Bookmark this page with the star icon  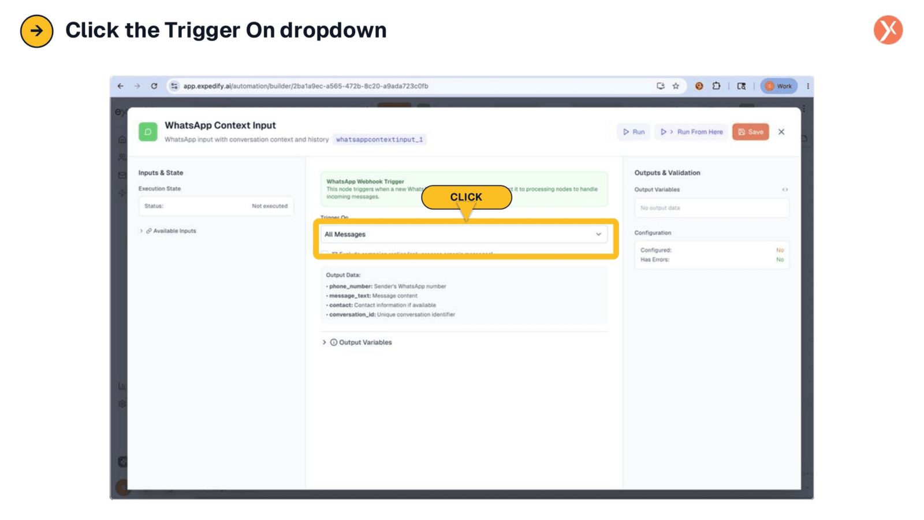point(676,86)
